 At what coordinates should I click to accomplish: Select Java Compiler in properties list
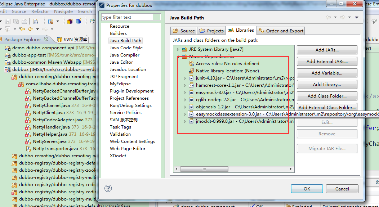[125, 55]
